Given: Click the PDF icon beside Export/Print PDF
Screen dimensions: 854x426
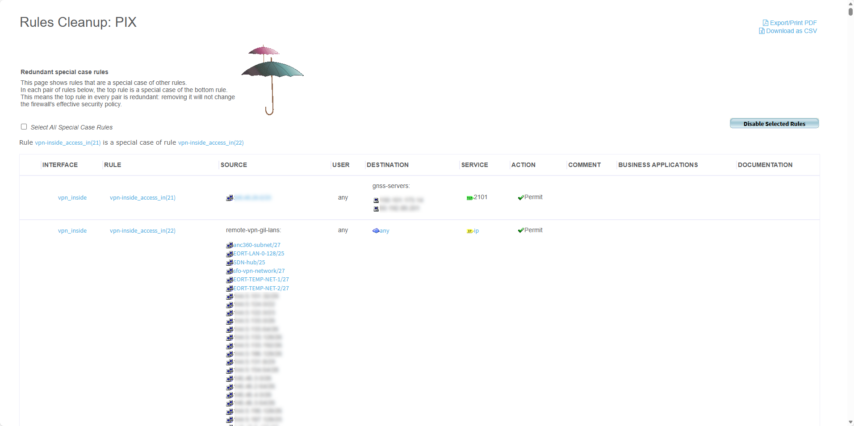Looking at the screenshot, I should click(765, 23).
